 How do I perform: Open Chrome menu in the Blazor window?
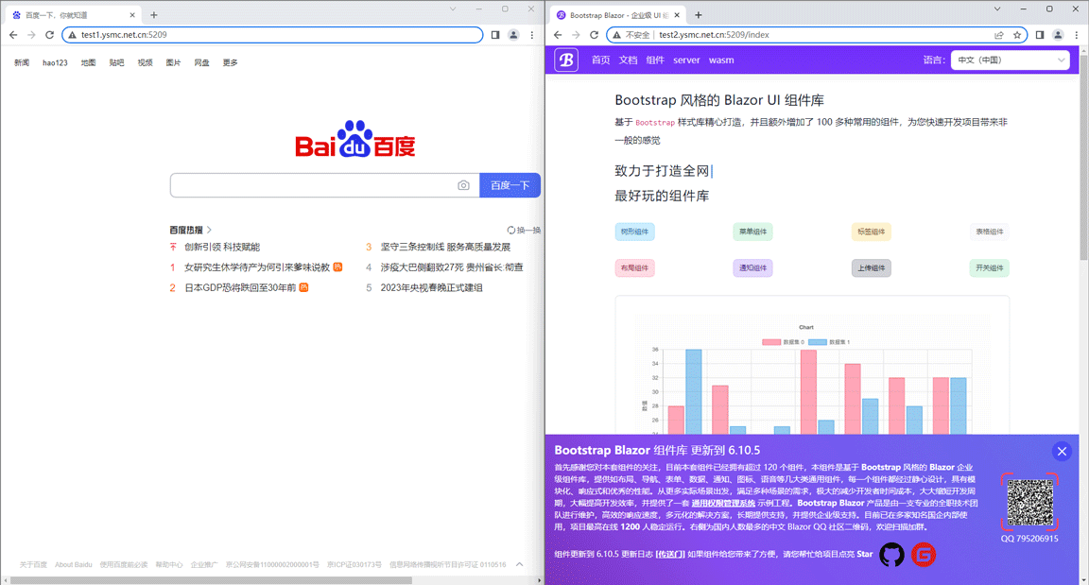1077,35
